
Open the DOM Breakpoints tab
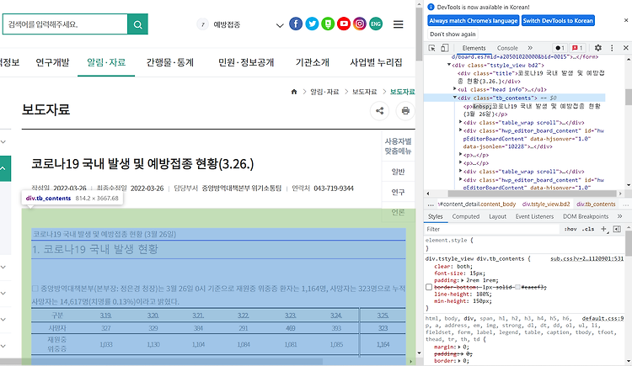point(586,216)
